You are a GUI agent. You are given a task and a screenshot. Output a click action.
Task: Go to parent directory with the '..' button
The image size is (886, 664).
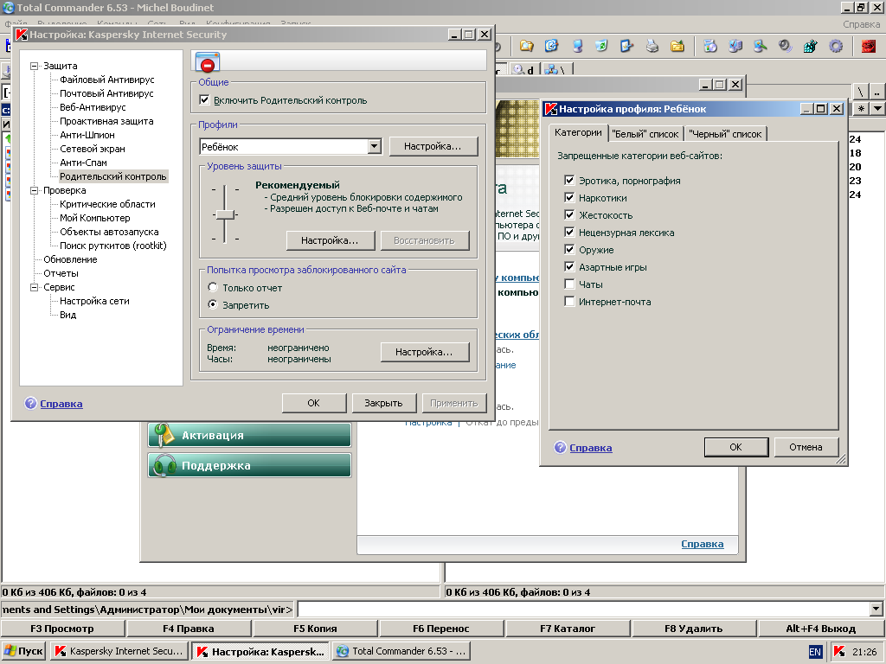pyautogui.click(x=876, y=92)
